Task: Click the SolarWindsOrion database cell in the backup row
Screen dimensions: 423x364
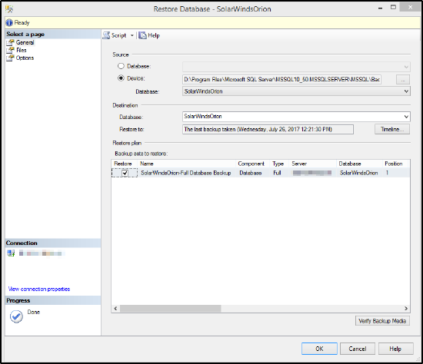Action: point(359,173)
